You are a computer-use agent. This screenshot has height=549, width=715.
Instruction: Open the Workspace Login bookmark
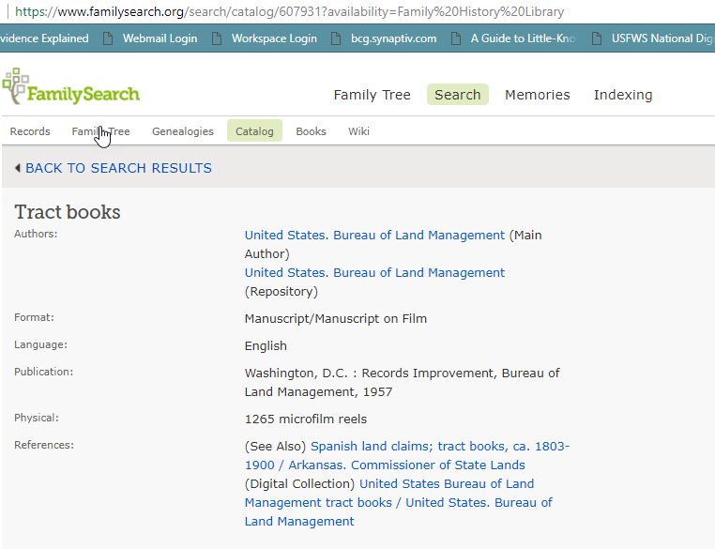274,38
